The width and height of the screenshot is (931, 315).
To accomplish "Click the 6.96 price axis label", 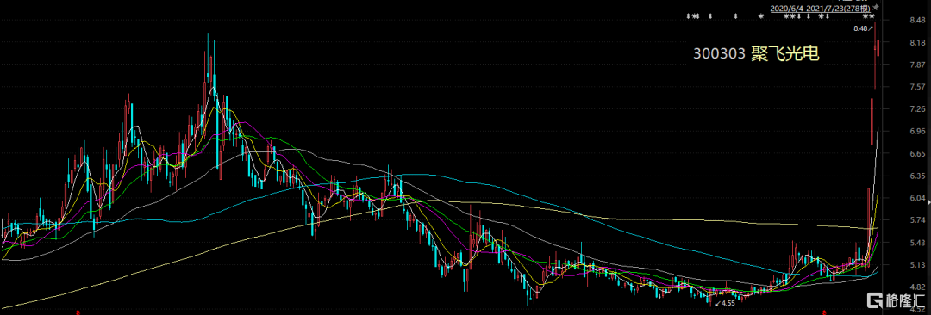I will click(916, 132).
